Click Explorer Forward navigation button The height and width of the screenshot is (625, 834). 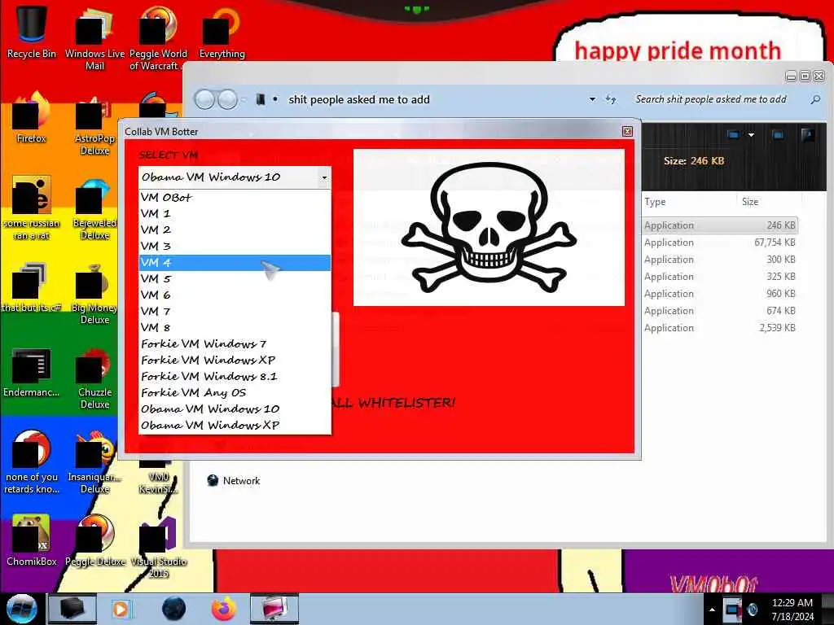click(228, 99)
